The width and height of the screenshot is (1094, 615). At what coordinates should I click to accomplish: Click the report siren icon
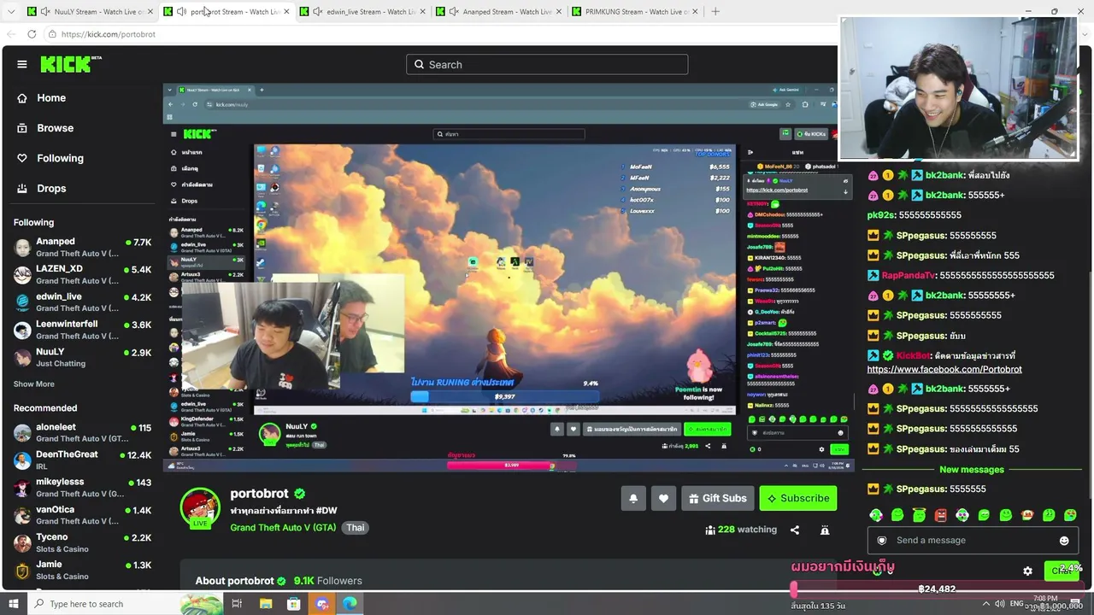coord(825,530)
